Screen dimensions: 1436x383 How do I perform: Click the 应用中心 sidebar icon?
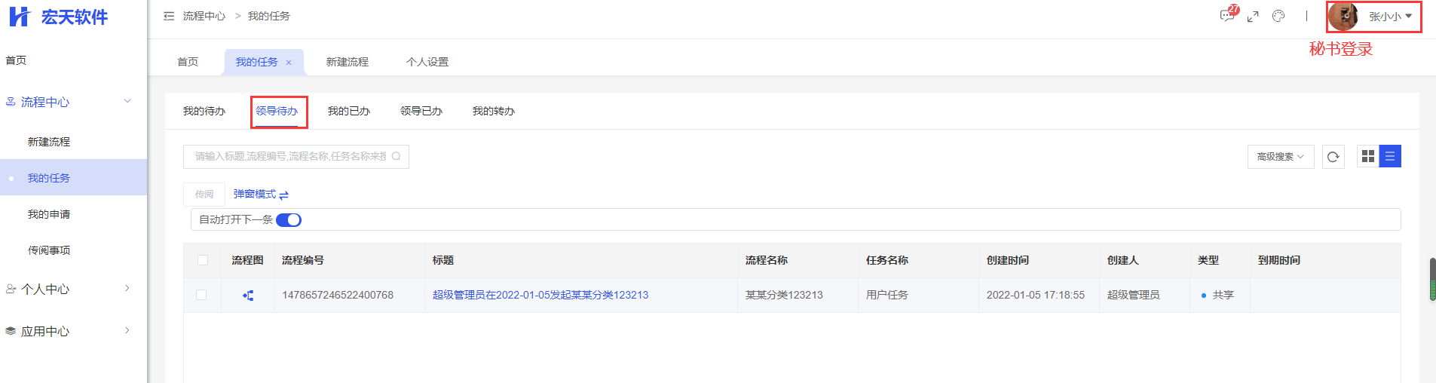click(11, 331)
